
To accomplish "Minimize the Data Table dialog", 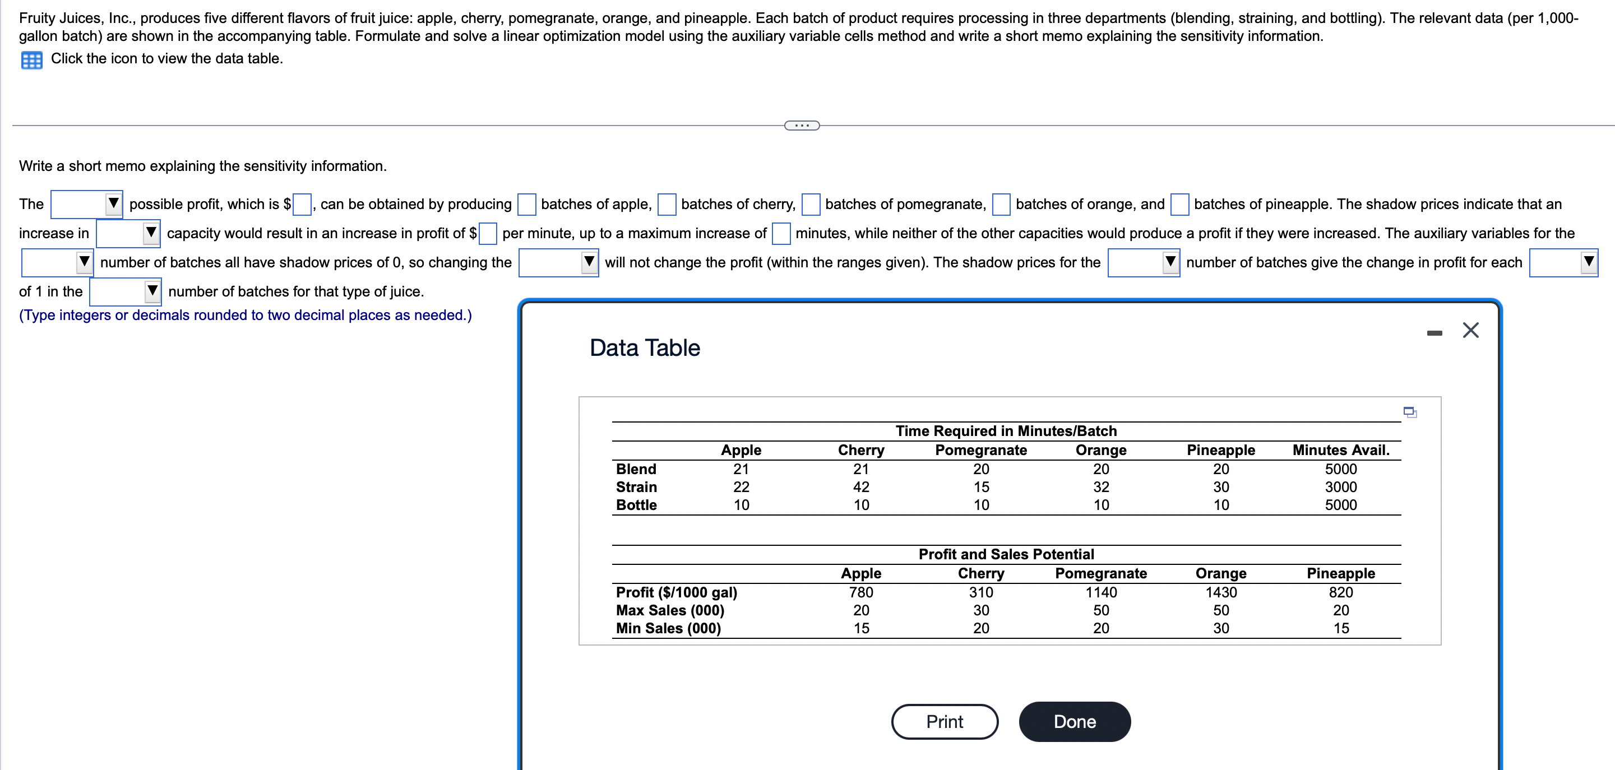I will pyautogui.click(x=1434, y=333).
